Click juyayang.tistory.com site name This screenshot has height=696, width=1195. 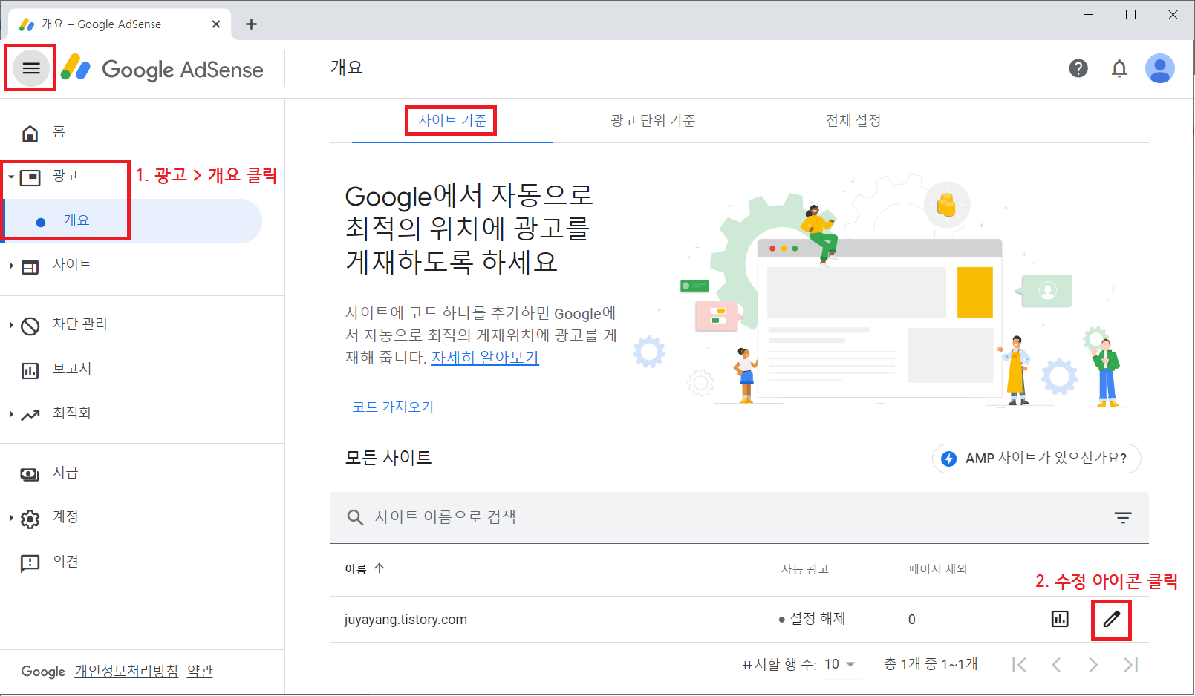click(x=406, y=620)
